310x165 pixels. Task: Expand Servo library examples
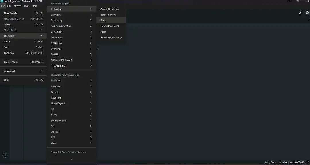pyautogui.click(x=72, y=115)
